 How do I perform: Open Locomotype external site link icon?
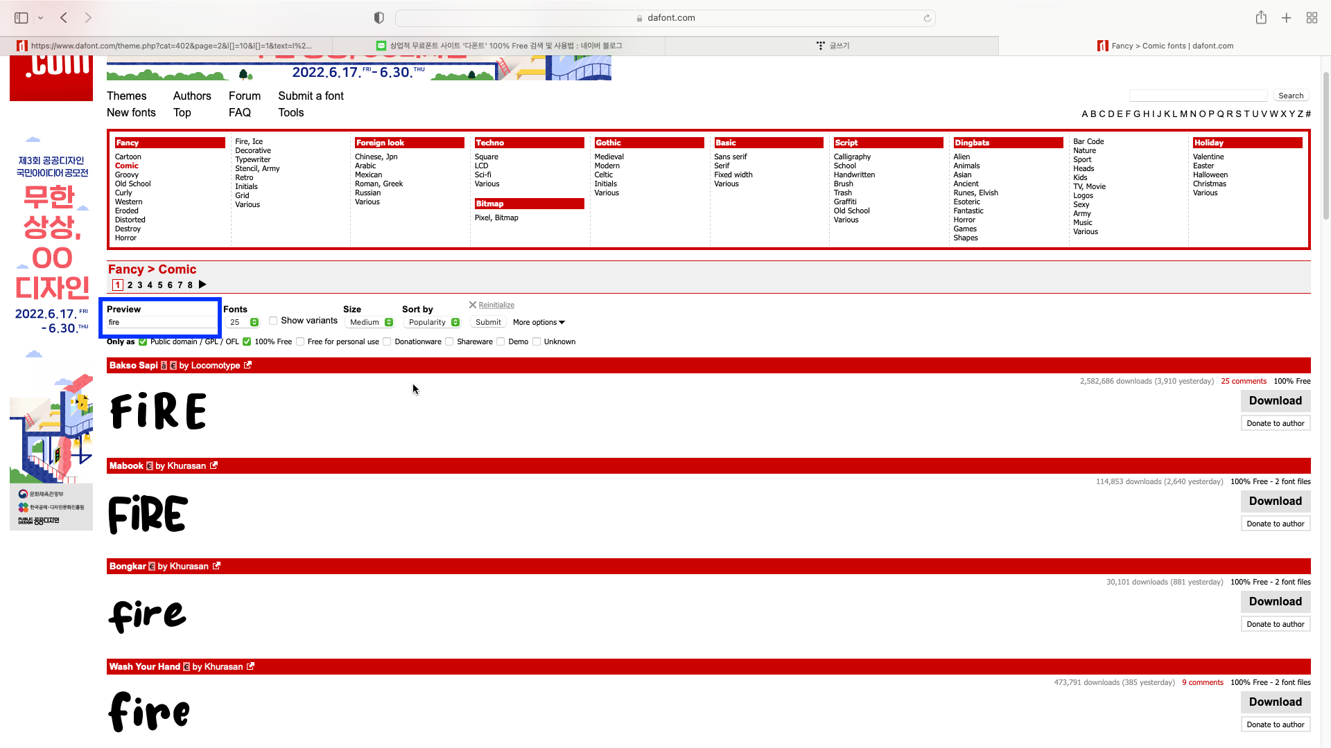[x=248, y=365]
